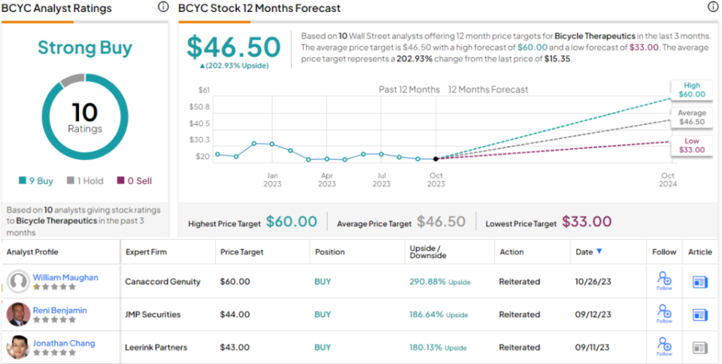Viewport: 722px width, 364px height.
Task: Open Reni Benjamin analyst profile link
Action: tap(60, 310)
